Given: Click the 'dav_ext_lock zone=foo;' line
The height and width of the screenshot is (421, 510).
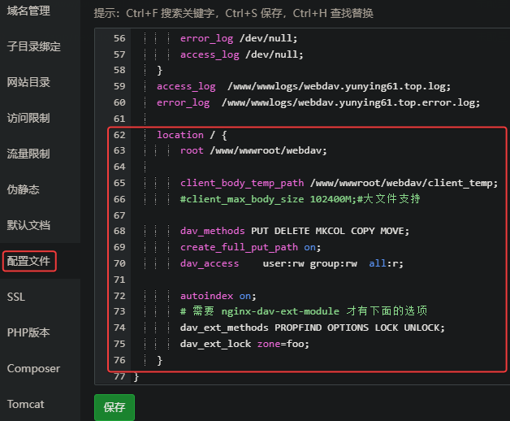Looking at the screenshot, I should tap(244, 344).
